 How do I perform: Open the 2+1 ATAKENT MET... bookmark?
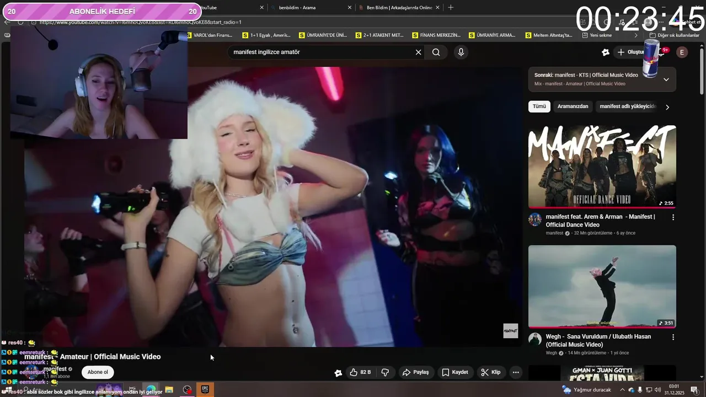click(x=380, y=35)
